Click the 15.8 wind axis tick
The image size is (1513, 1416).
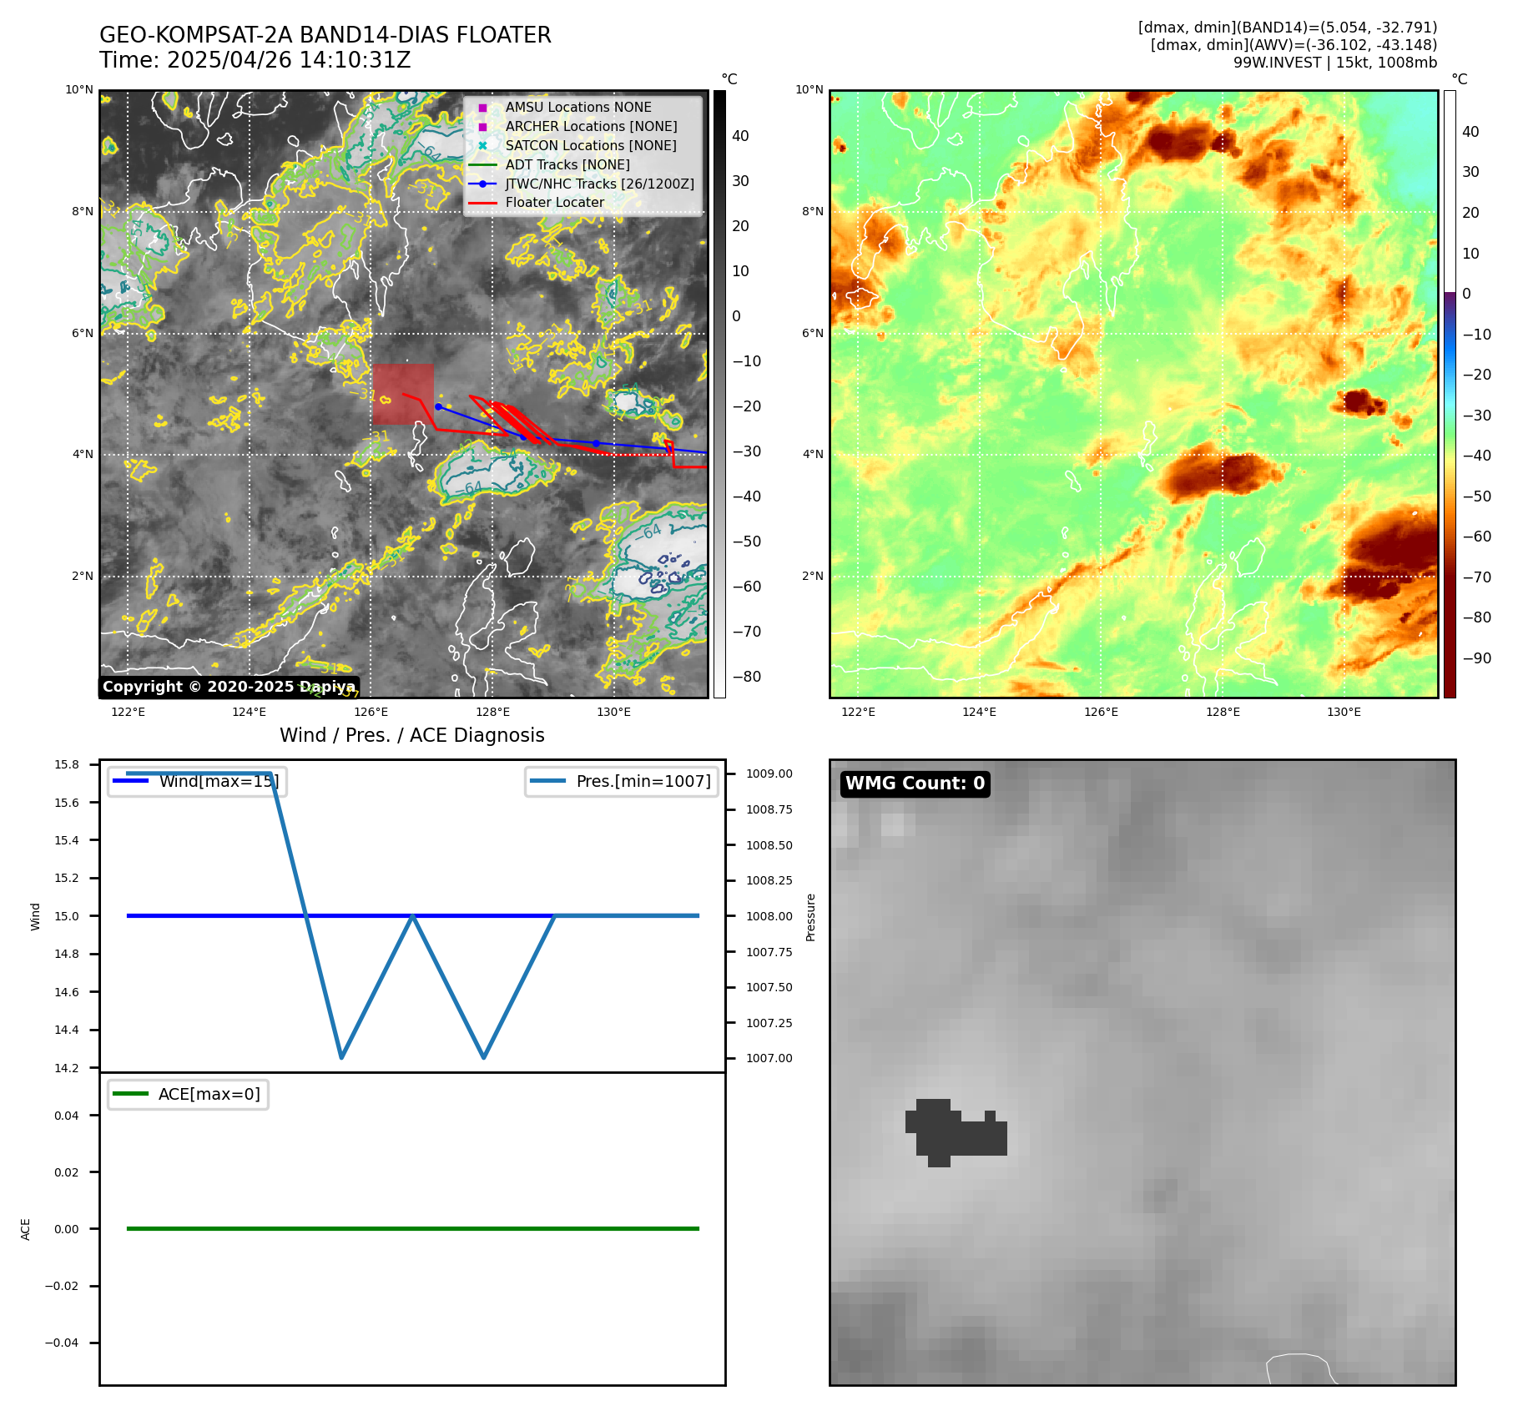(x=67, y=765)
